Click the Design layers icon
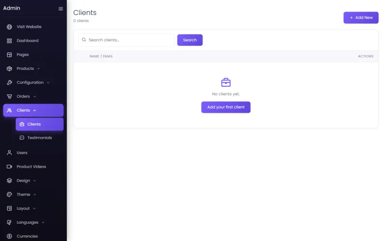The width and height of the screenshot is (385, 241). click(9, 180)
